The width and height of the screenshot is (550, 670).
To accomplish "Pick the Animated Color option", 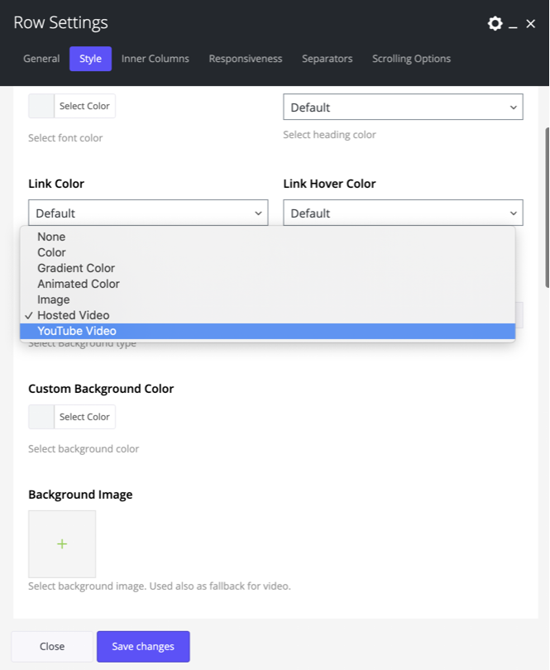I will (79, 284).
